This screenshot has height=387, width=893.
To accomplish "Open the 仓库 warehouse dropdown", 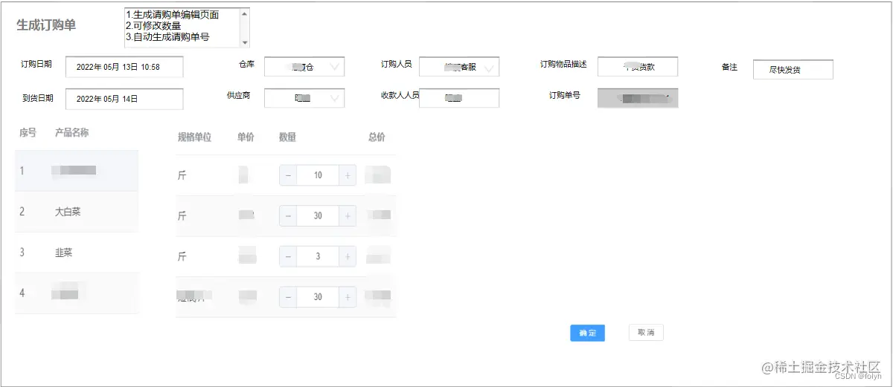I will point(304,67).
